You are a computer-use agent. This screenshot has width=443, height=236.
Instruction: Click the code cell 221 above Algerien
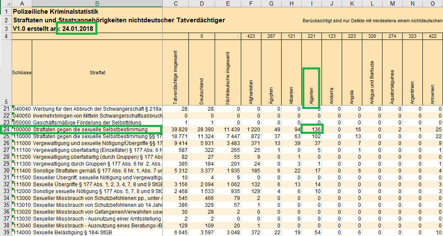point(312,36)
